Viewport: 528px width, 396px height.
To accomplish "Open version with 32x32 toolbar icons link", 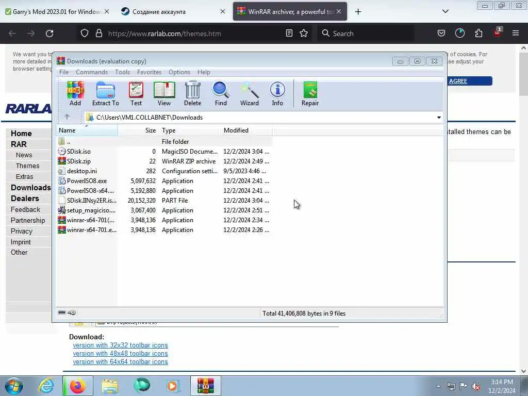I will coord(120,345).
